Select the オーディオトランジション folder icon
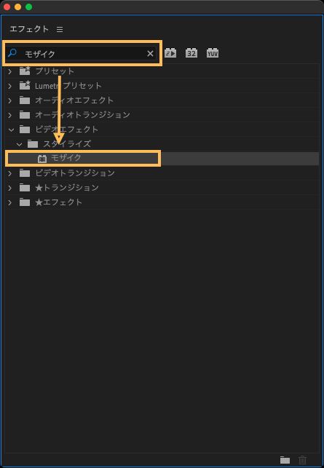324x468 pixels. coord(25,115)
